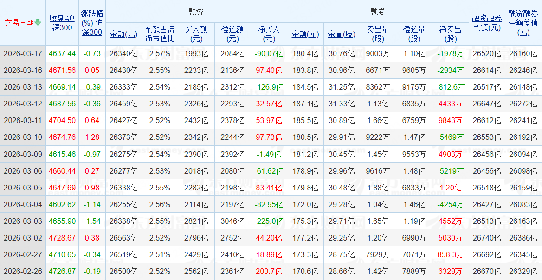The width and height of the screenshot is (542, 280).
Task: Click net buy value 97.40亿
Action: click(x=269, y=70)
